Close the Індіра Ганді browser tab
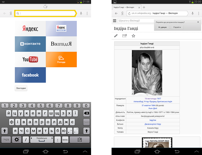The height and width of the screenshot is (155, 202). click(139, 7)
